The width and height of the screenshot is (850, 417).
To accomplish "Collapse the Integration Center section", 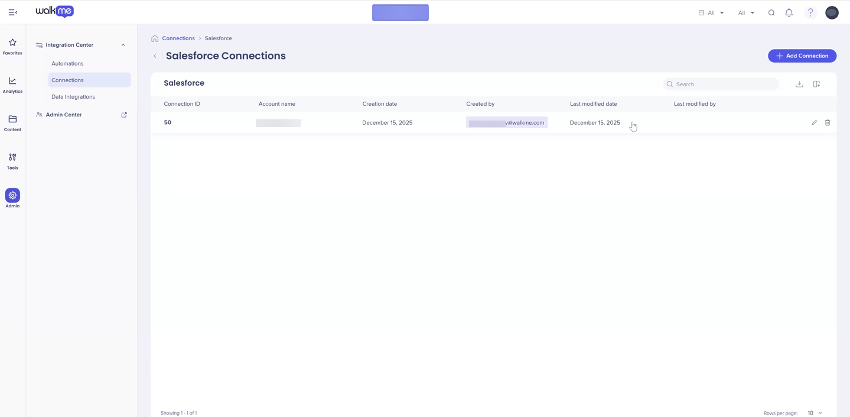I will point(123,45).
